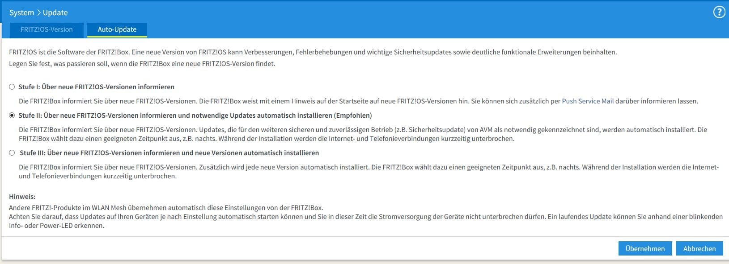729x264 pixels.
Task: Click the Übernehmen button
Action: pos(644,249)
